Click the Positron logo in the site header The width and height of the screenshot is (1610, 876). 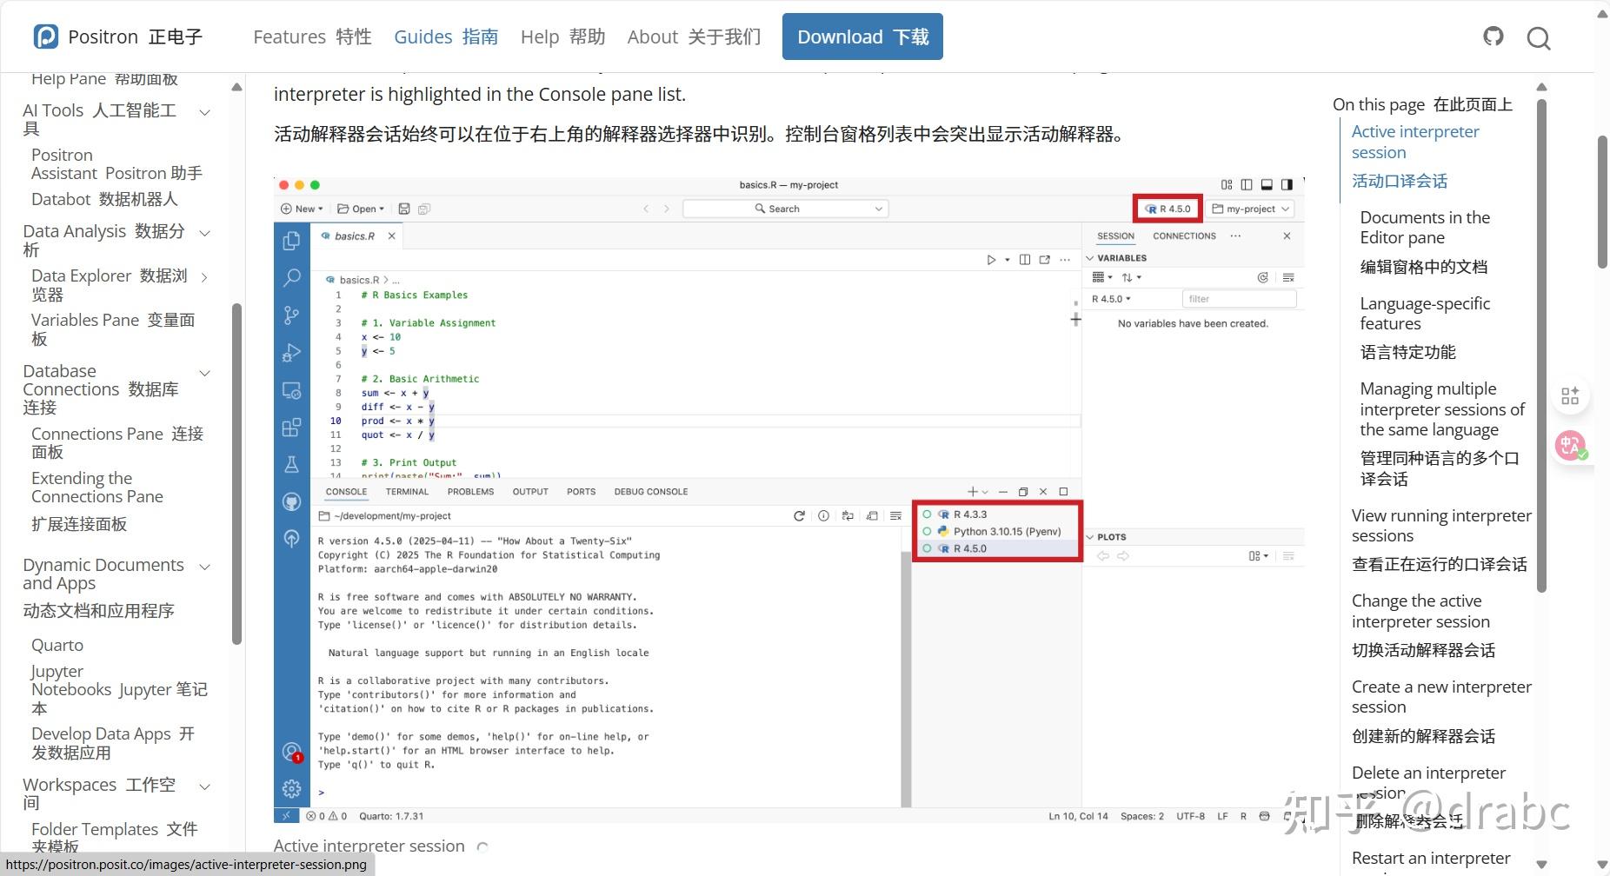[46, 36]
